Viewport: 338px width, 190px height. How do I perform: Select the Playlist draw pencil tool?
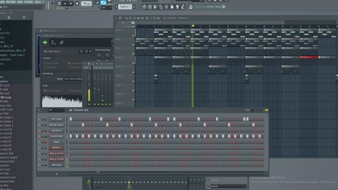click(127, 18)
